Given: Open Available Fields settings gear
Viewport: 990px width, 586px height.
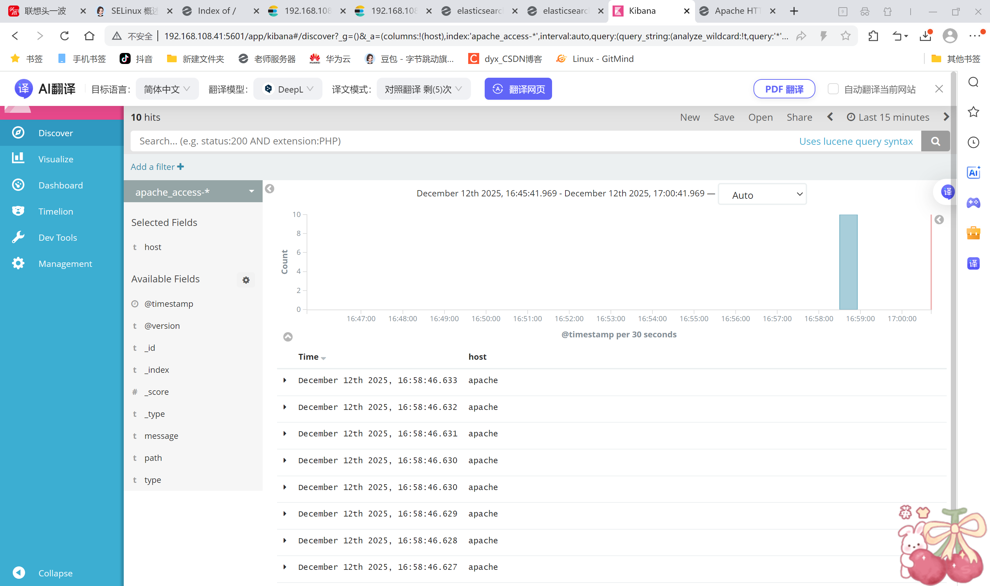Looking at the screenshot, I should [246, 280].
